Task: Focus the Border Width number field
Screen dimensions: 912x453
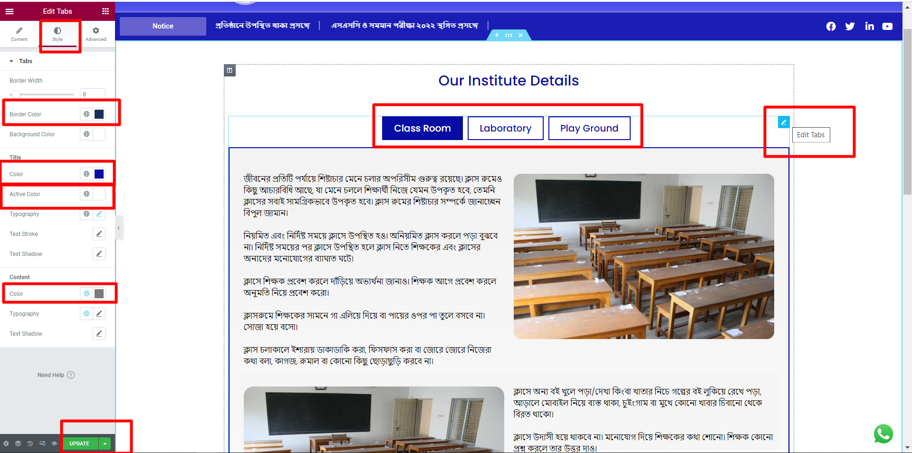Action: (x=92, y=94)
